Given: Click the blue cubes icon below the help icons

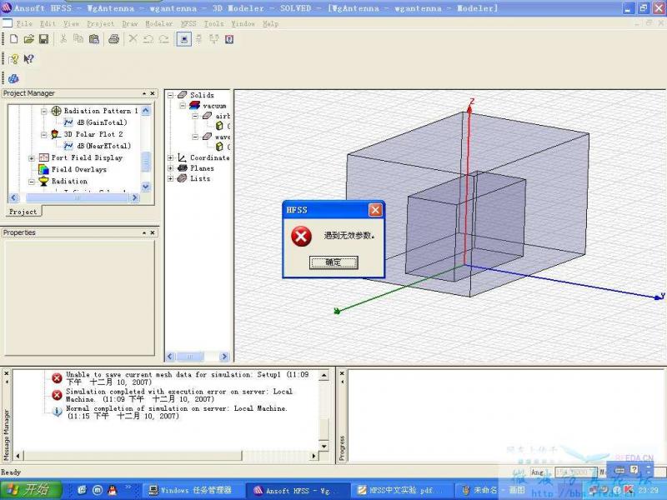Looking at the screenshot, I should [13, 78].
